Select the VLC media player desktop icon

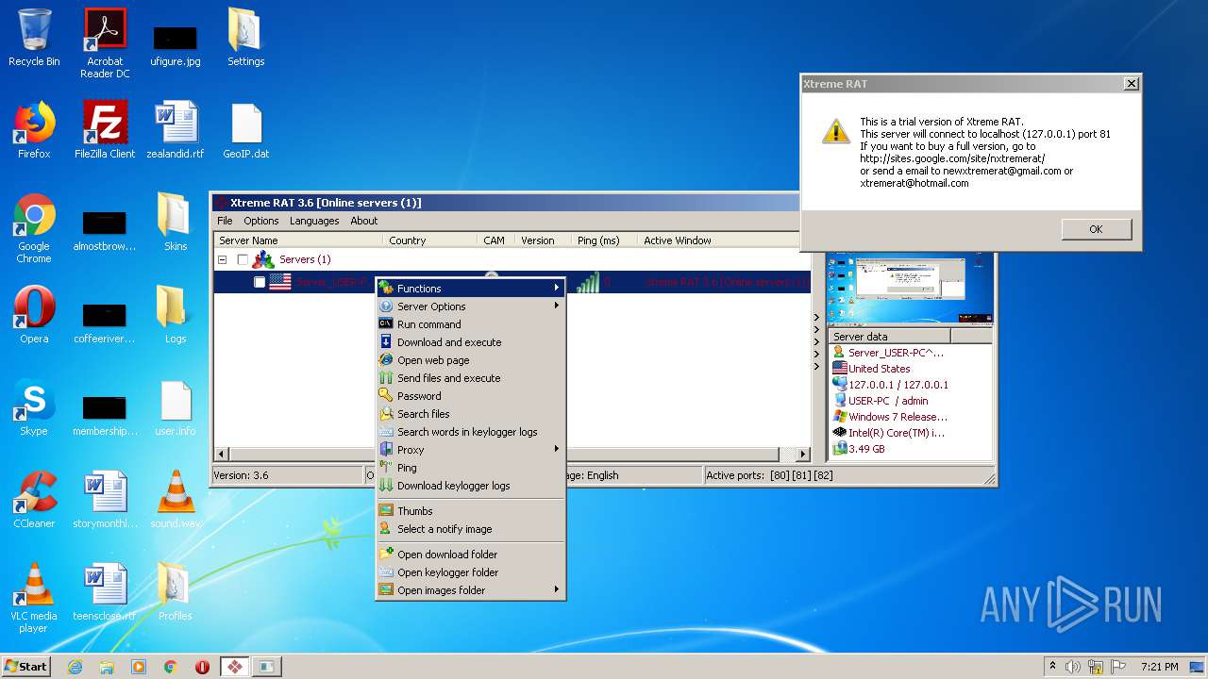[34, 598]
